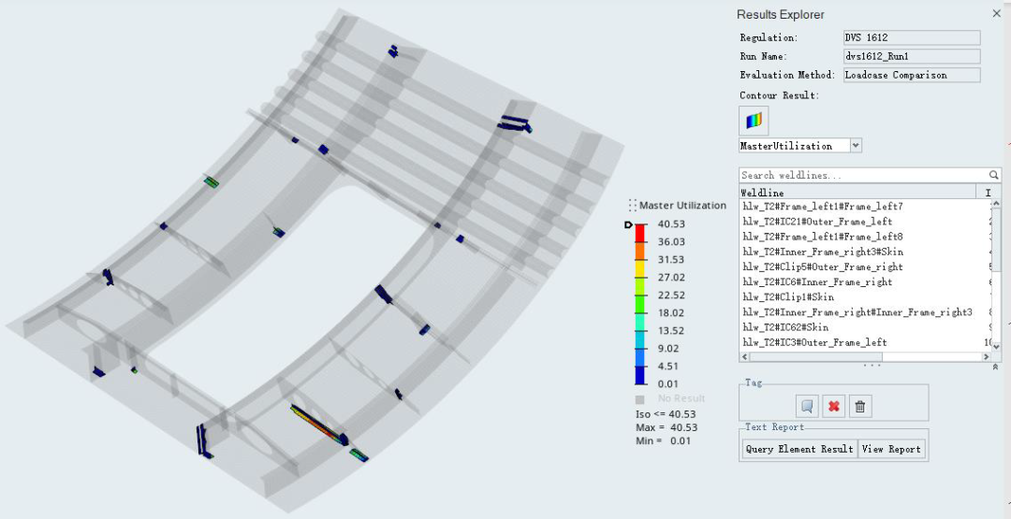
Task: Click the create tag note icon
Action: tap(807, 407)
